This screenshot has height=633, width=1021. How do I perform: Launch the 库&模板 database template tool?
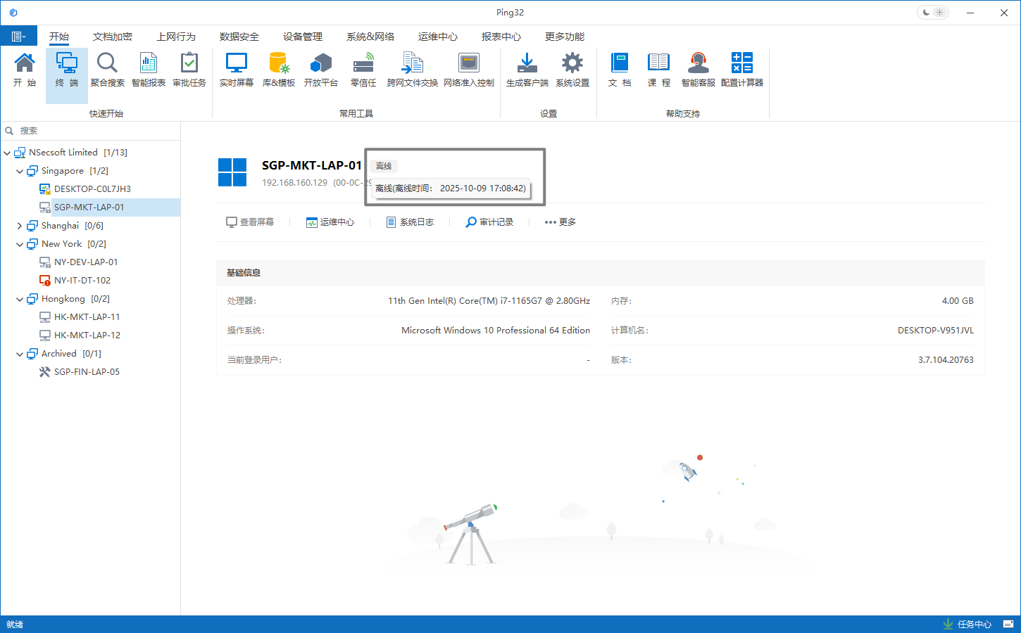[279, 70]
